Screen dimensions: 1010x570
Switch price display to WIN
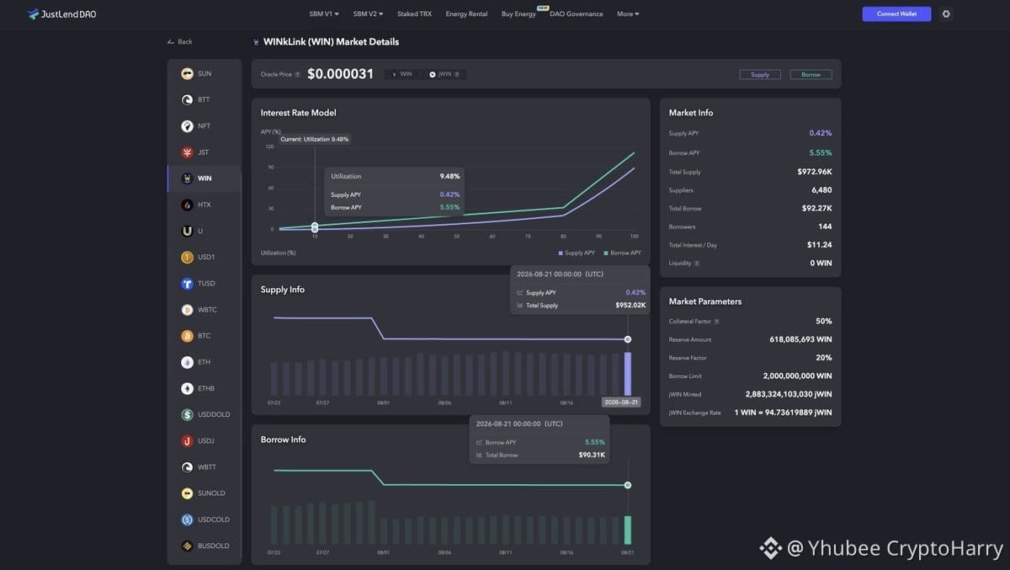401,74
